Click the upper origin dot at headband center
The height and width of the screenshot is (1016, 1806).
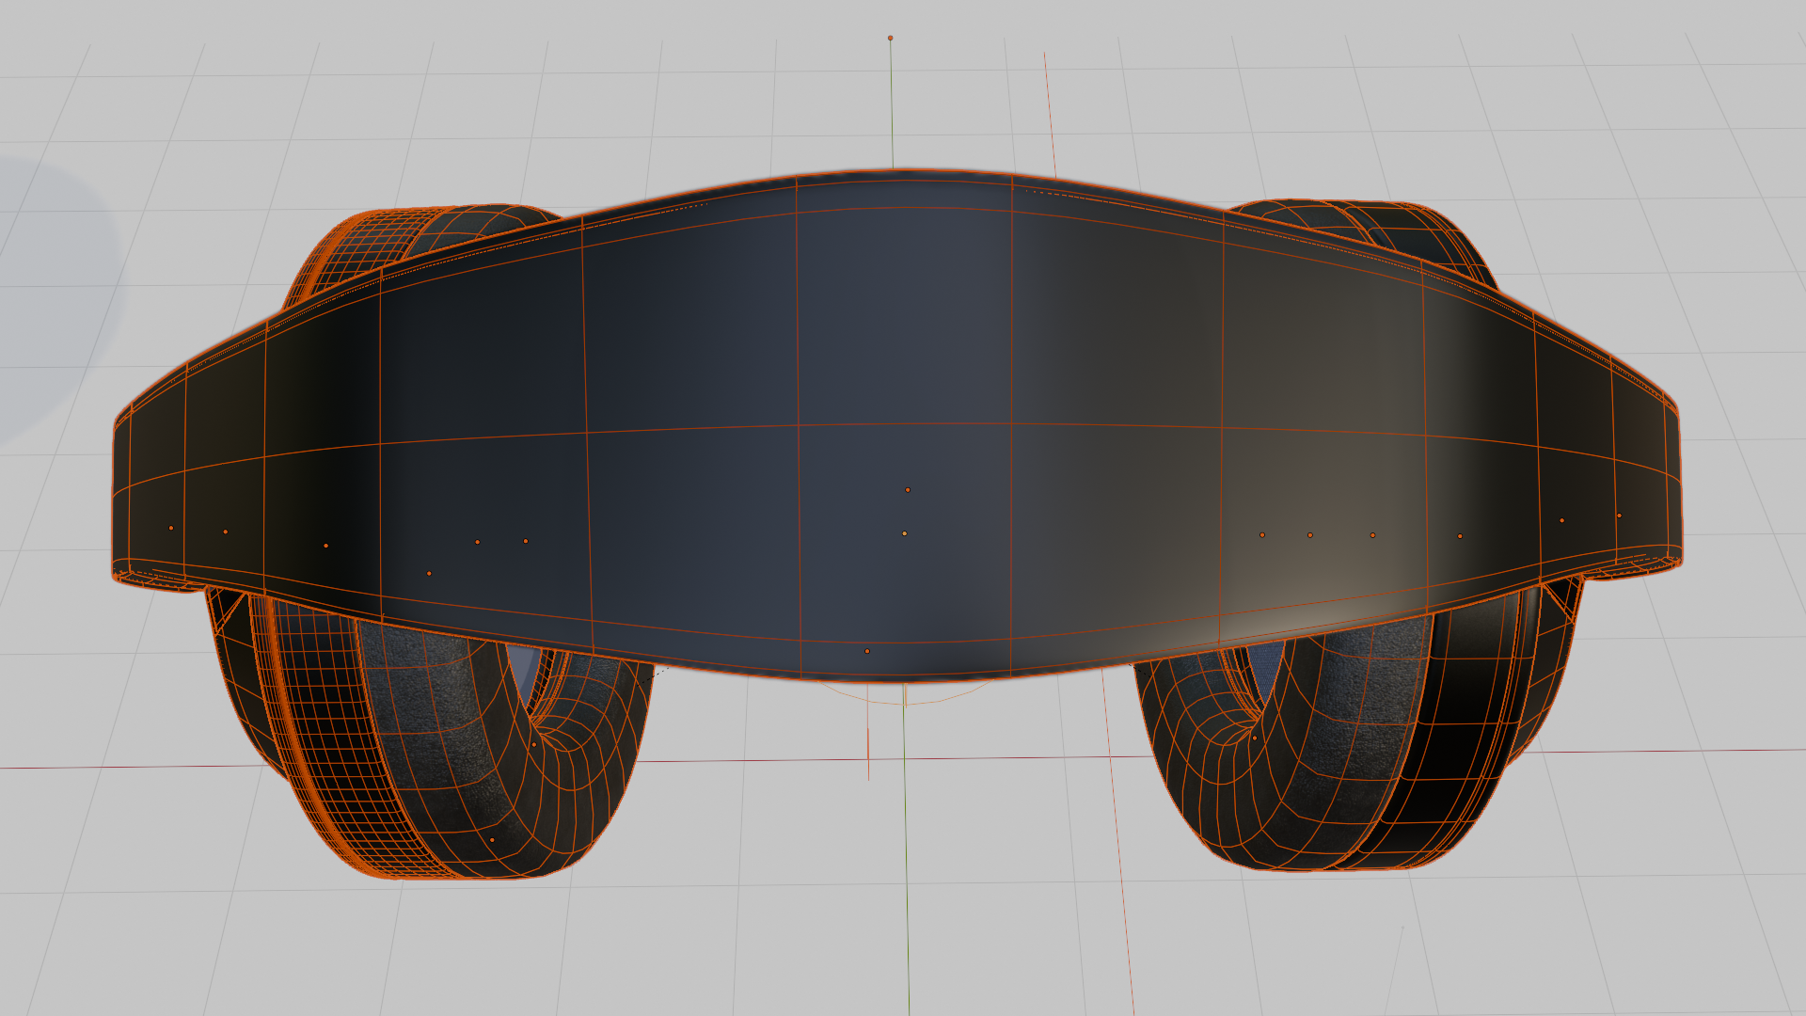click(908, 490)
